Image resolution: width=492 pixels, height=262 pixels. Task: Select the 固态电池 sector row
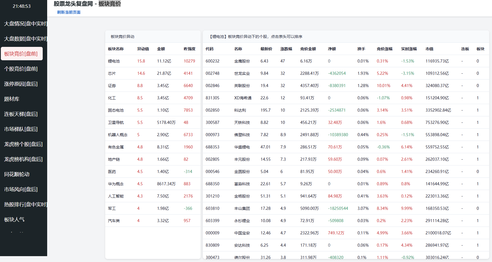[x=116, y=110]
